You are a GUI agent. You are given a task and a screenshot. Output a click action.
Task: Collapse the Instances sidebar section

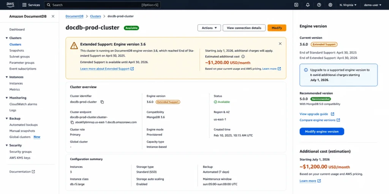(x=7, y=77)
